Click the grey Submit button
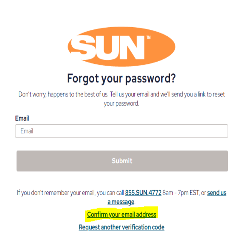The image size is (246, 251). click(122, 161)
